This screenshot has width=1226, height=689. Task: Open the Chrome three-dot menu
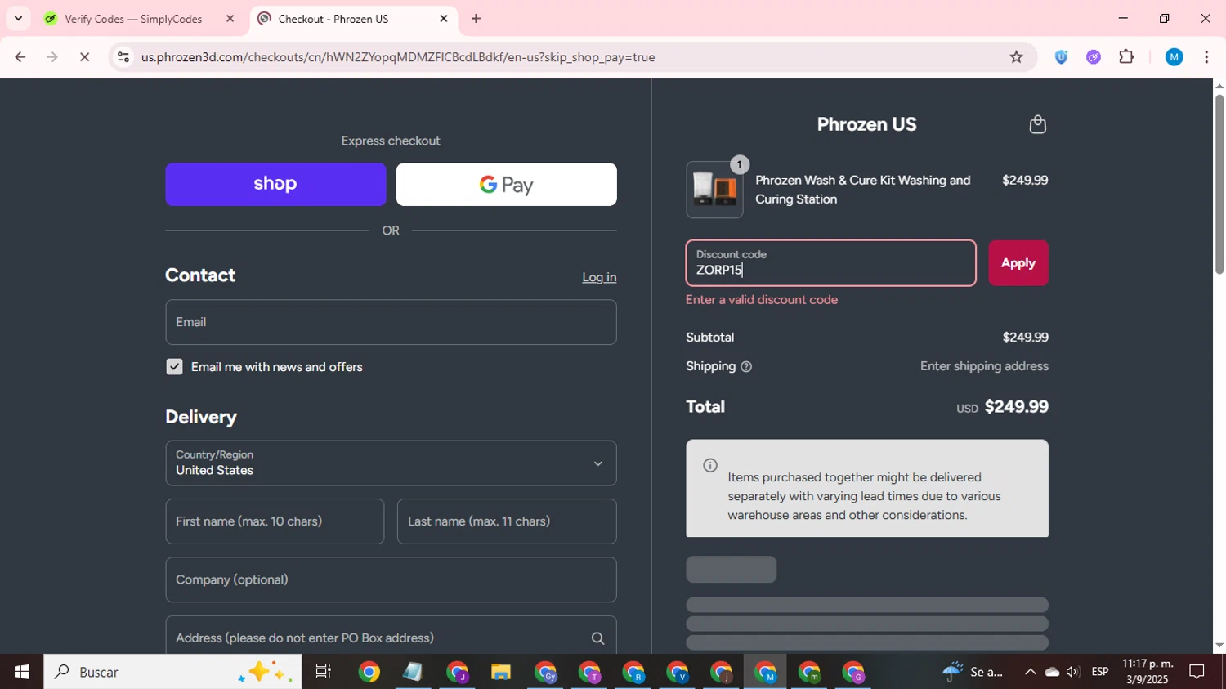[1206, 57]
